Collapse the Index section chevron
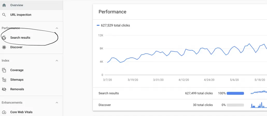Viewport: 267px width, 116px height. [57, 61]
